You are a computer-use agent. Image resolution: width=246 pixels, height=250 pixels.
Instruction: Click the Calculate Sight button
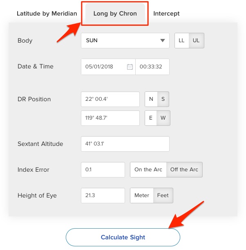click(123, 237)
